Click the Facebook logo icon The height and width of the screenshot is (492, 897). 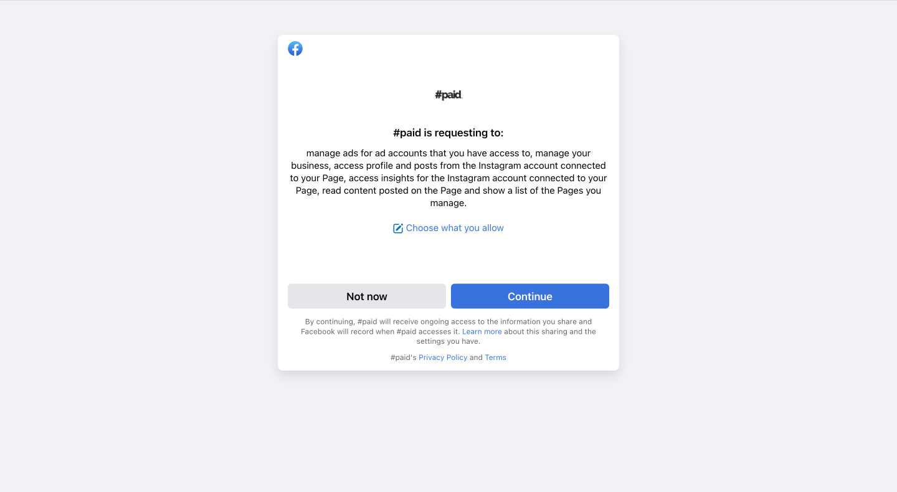click(x=295, y=49)
